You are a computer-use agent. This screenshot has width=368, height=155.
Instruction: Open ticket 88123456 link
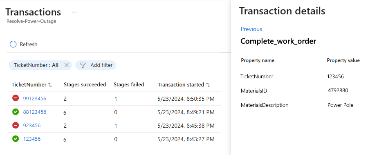(x=34, y=112)
